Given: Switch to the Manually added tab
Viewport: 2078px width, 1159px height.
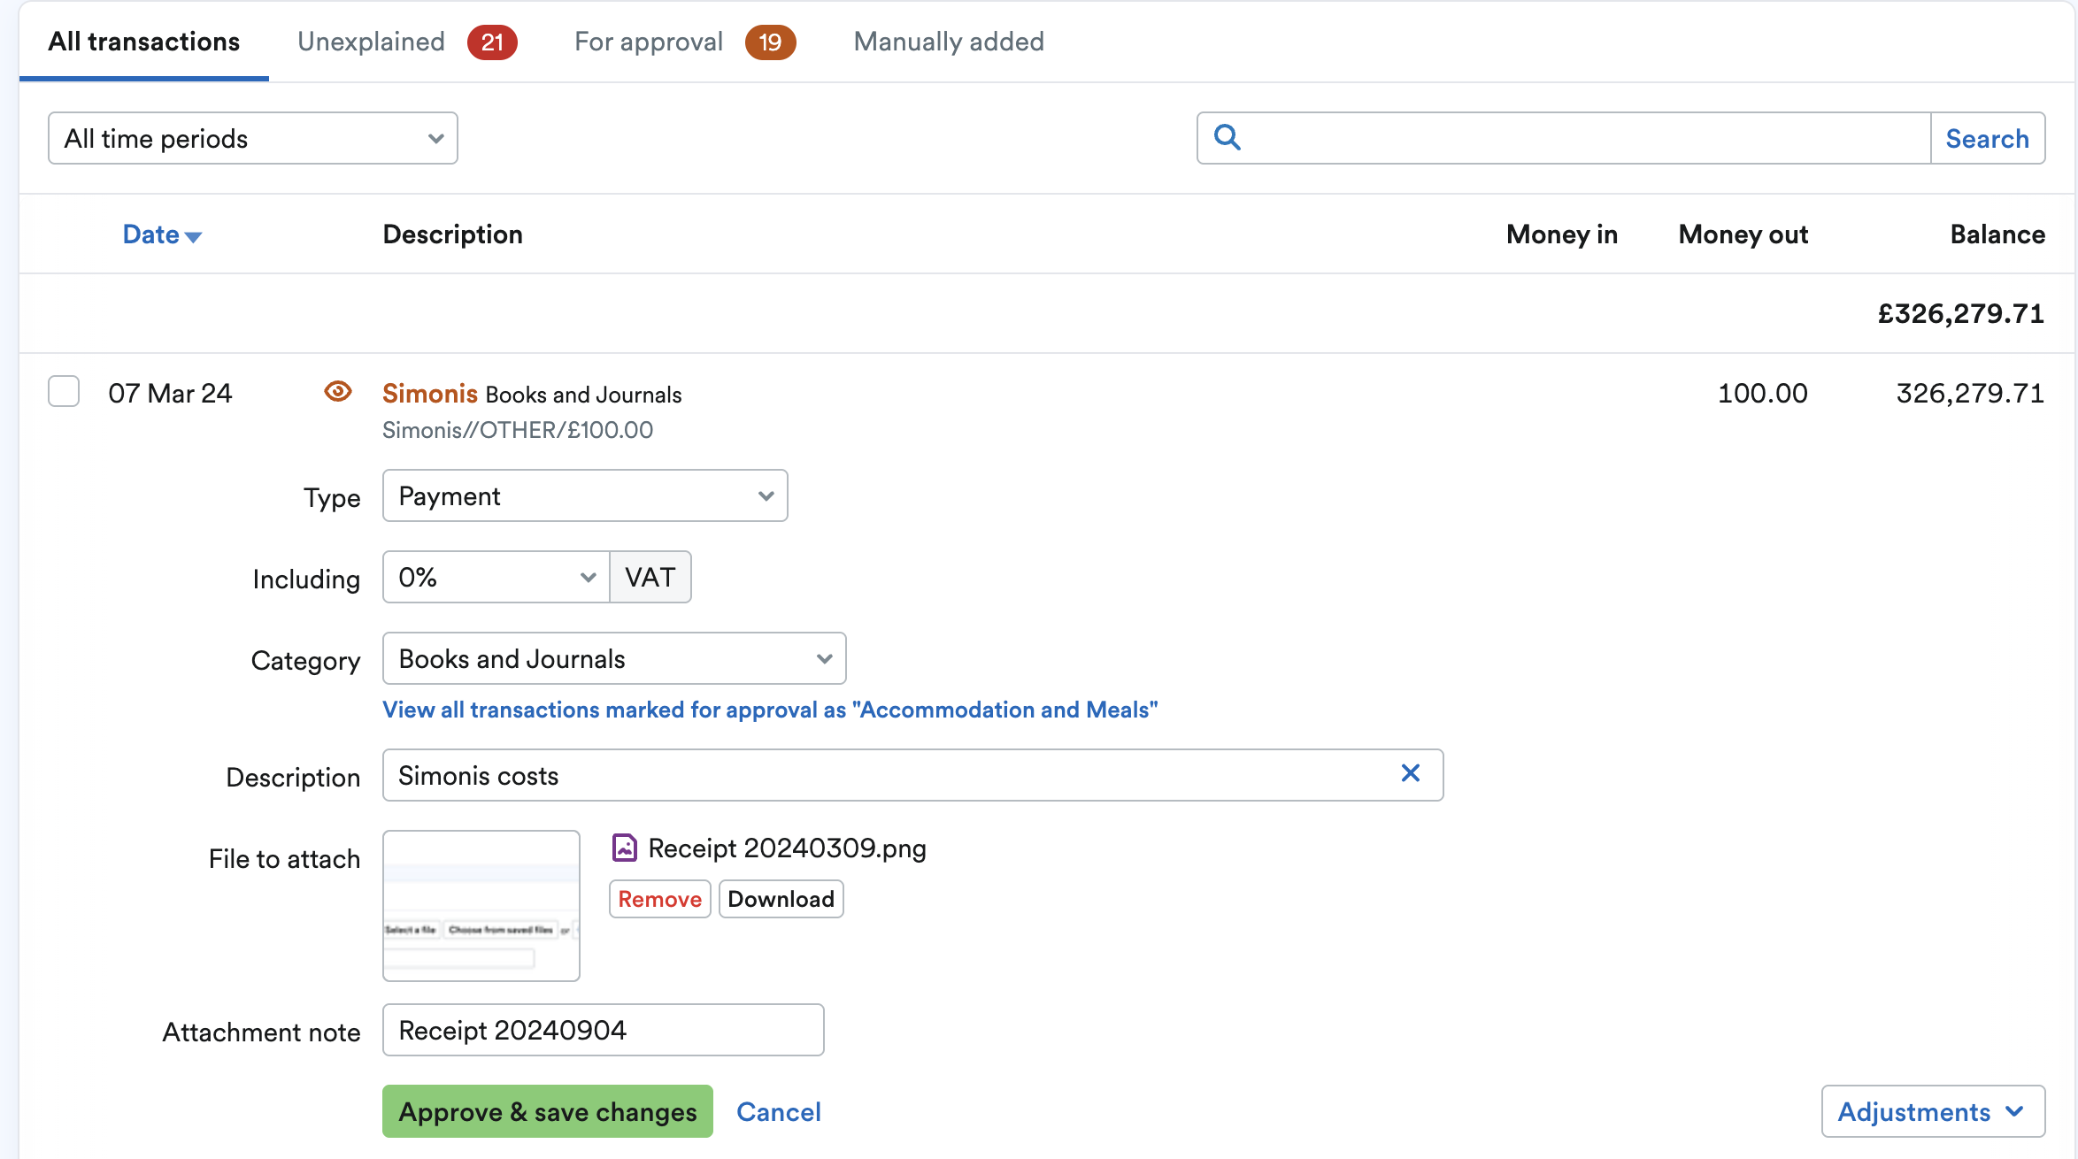Looking at the screenshot, I should (949, 42).
